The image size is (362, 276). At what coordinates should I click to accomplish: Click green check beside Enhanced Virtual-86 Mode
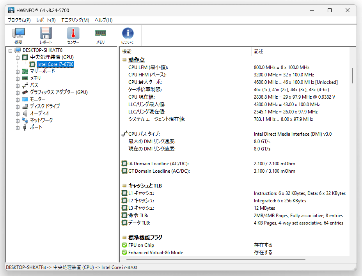[x=124, y=253]
